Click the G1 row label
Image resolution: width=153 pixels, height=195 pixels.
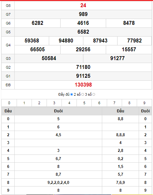(8, 76)
